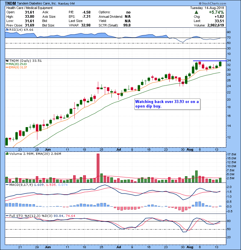241x250 pixels.
Task: Click the Nasdaq GM exchange label
Action: click(x=66, y=4)
